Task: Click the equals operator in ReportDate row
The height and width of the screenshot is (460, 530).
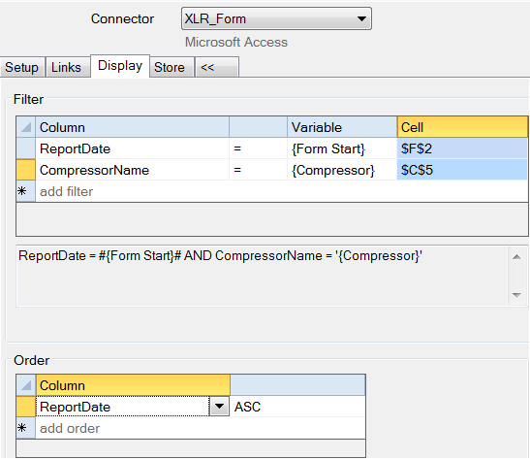Action: coord(259,148)
